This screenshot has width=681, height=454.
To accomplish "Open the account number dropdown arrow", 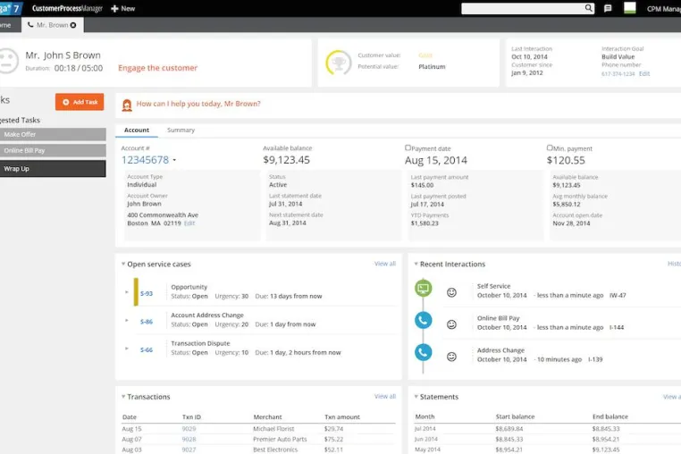I will tap(174, 160).
